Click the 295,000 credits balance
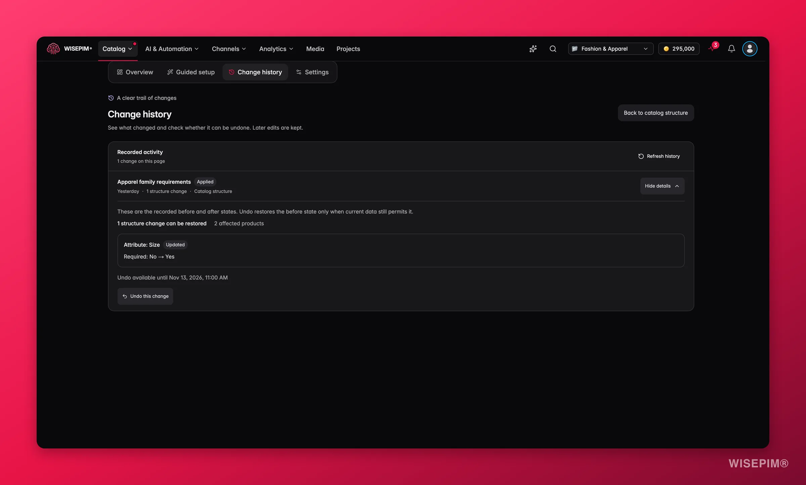Screen dimensions: 806x485 click(x=679, y=49)
